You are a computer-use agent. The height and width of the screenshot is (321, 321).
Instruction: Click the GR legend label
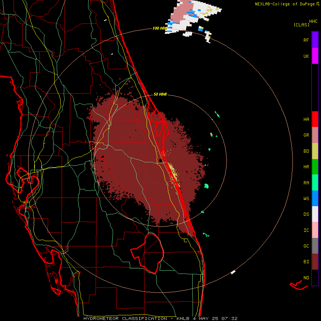click(306, 135)
